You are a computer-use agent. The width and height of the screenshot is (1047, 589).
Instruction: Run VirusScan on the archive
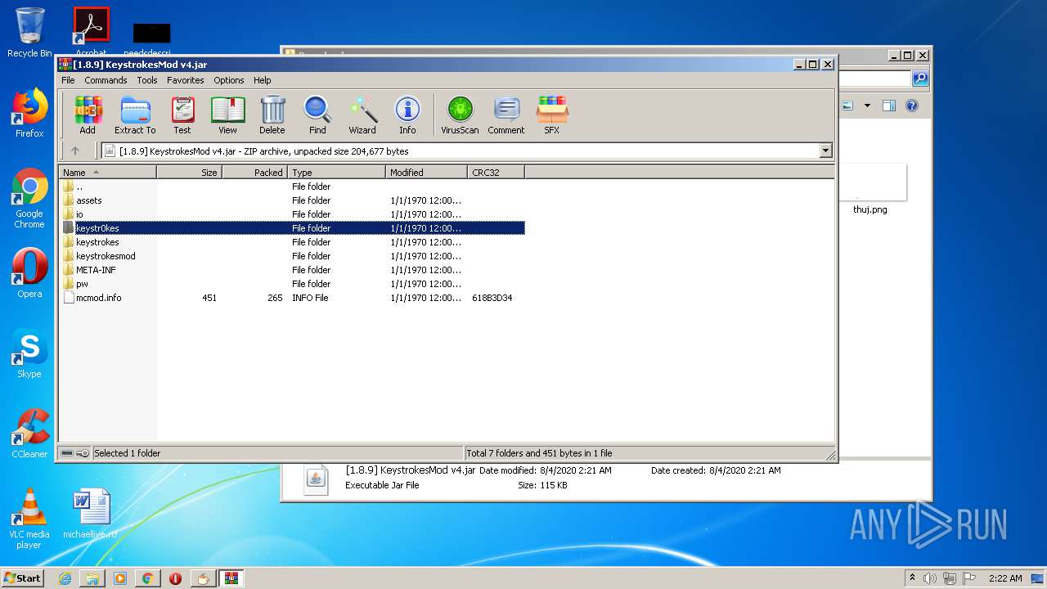[x=460, y=115]
